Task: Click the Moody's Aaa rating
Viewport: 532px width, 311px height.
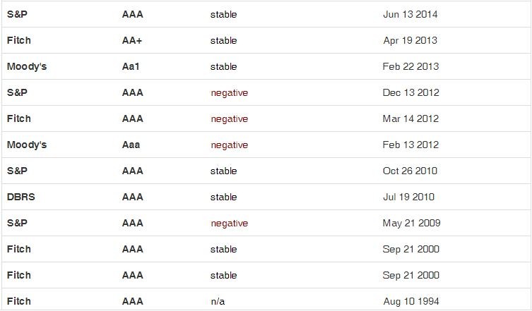Action: 131,145
